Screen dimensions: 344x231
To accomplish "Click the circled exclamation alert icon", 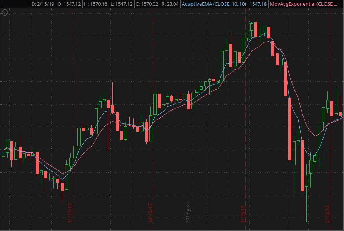I will [5, 12].
